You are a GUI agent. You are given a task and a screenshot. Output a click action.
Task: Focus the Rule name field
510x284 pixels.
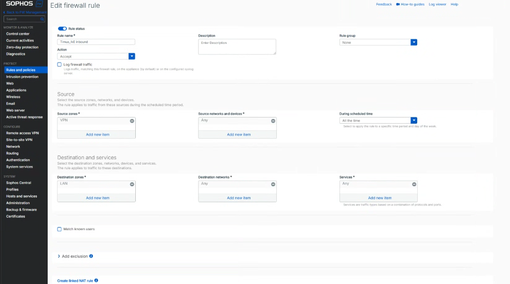tap(96, 42)
